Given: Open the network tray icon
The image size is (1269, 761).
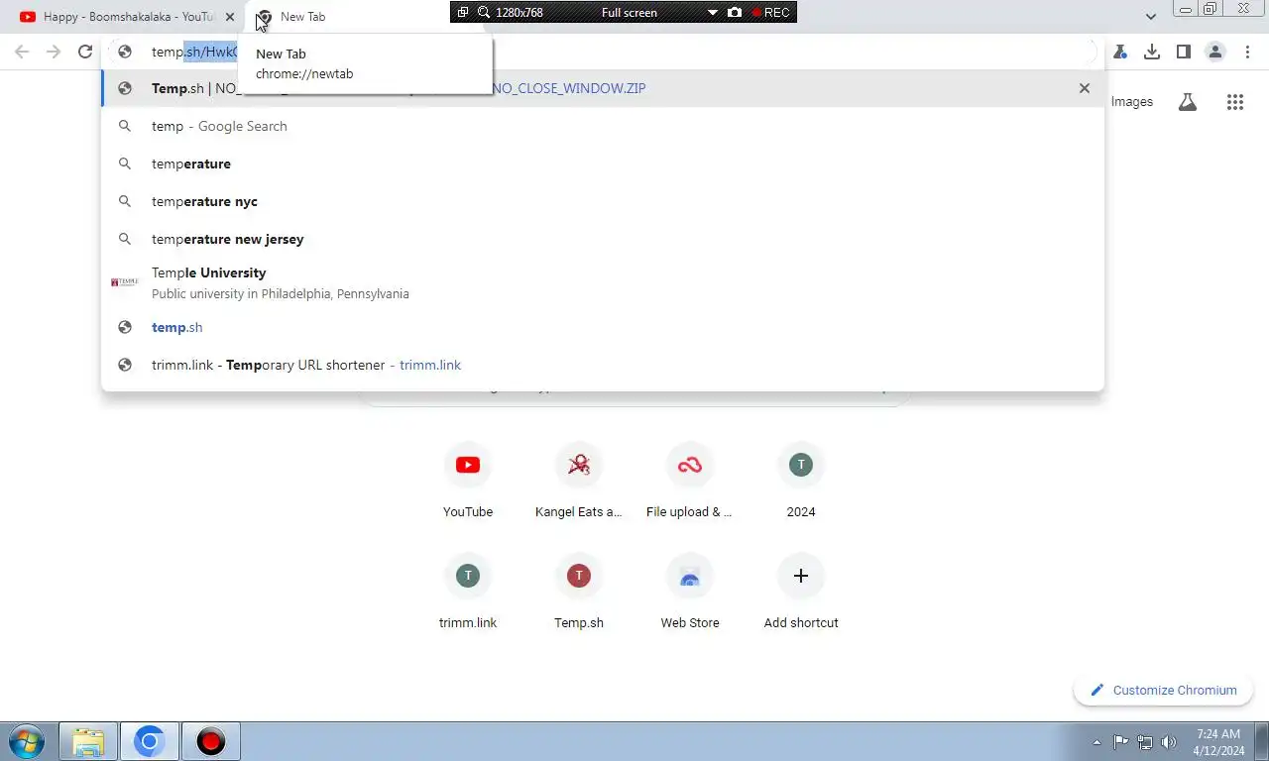Looking at the screenshot, I should tap(1145, 742).
